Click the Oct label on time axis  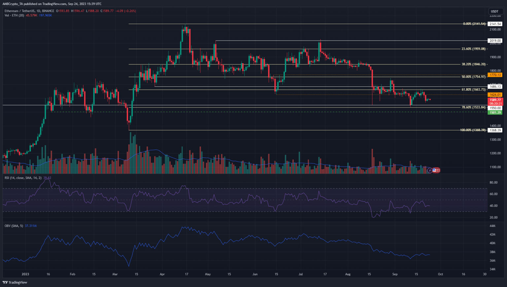pyautogui.click(x=440, y=274)
